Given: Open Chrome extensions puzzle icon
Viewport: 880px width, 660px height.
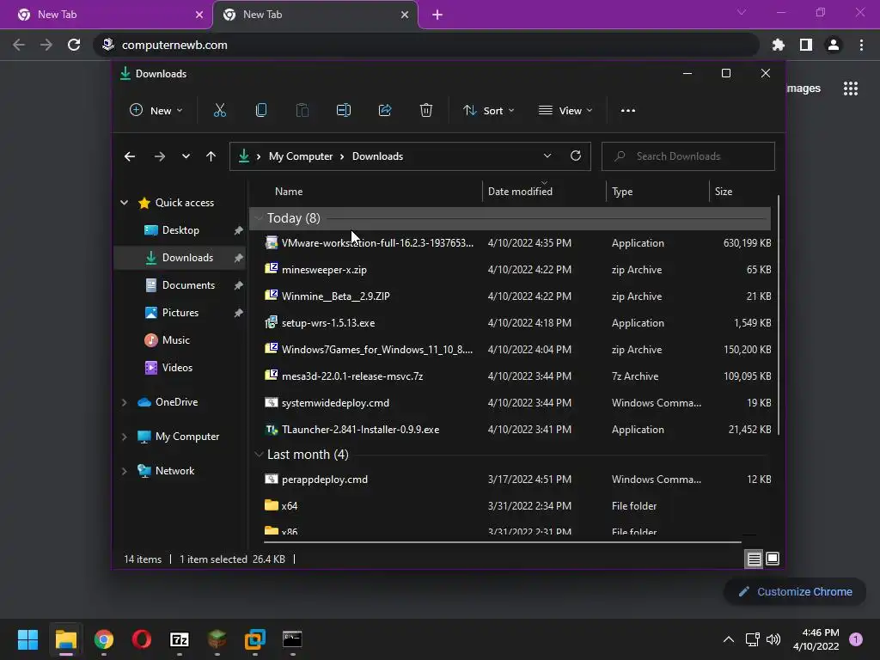Looking at the screenshot, I should pos(779,45).
